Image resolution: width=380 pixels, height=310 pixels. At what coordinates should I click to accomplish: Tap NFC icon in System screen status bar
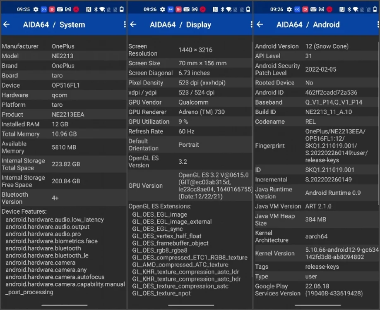[89, 10]
